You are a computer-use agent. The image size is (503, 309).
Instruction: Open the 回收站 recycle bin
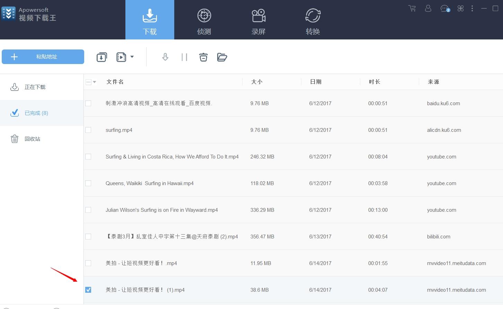tap(42, 139)
